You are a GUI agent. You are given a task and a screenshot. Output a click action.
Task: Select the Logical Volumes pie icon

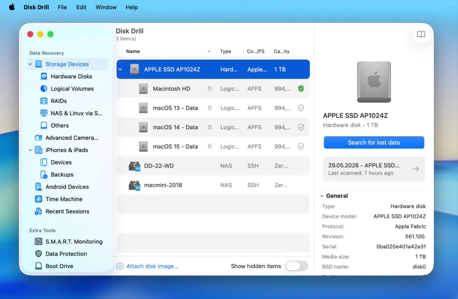point(44,88)
